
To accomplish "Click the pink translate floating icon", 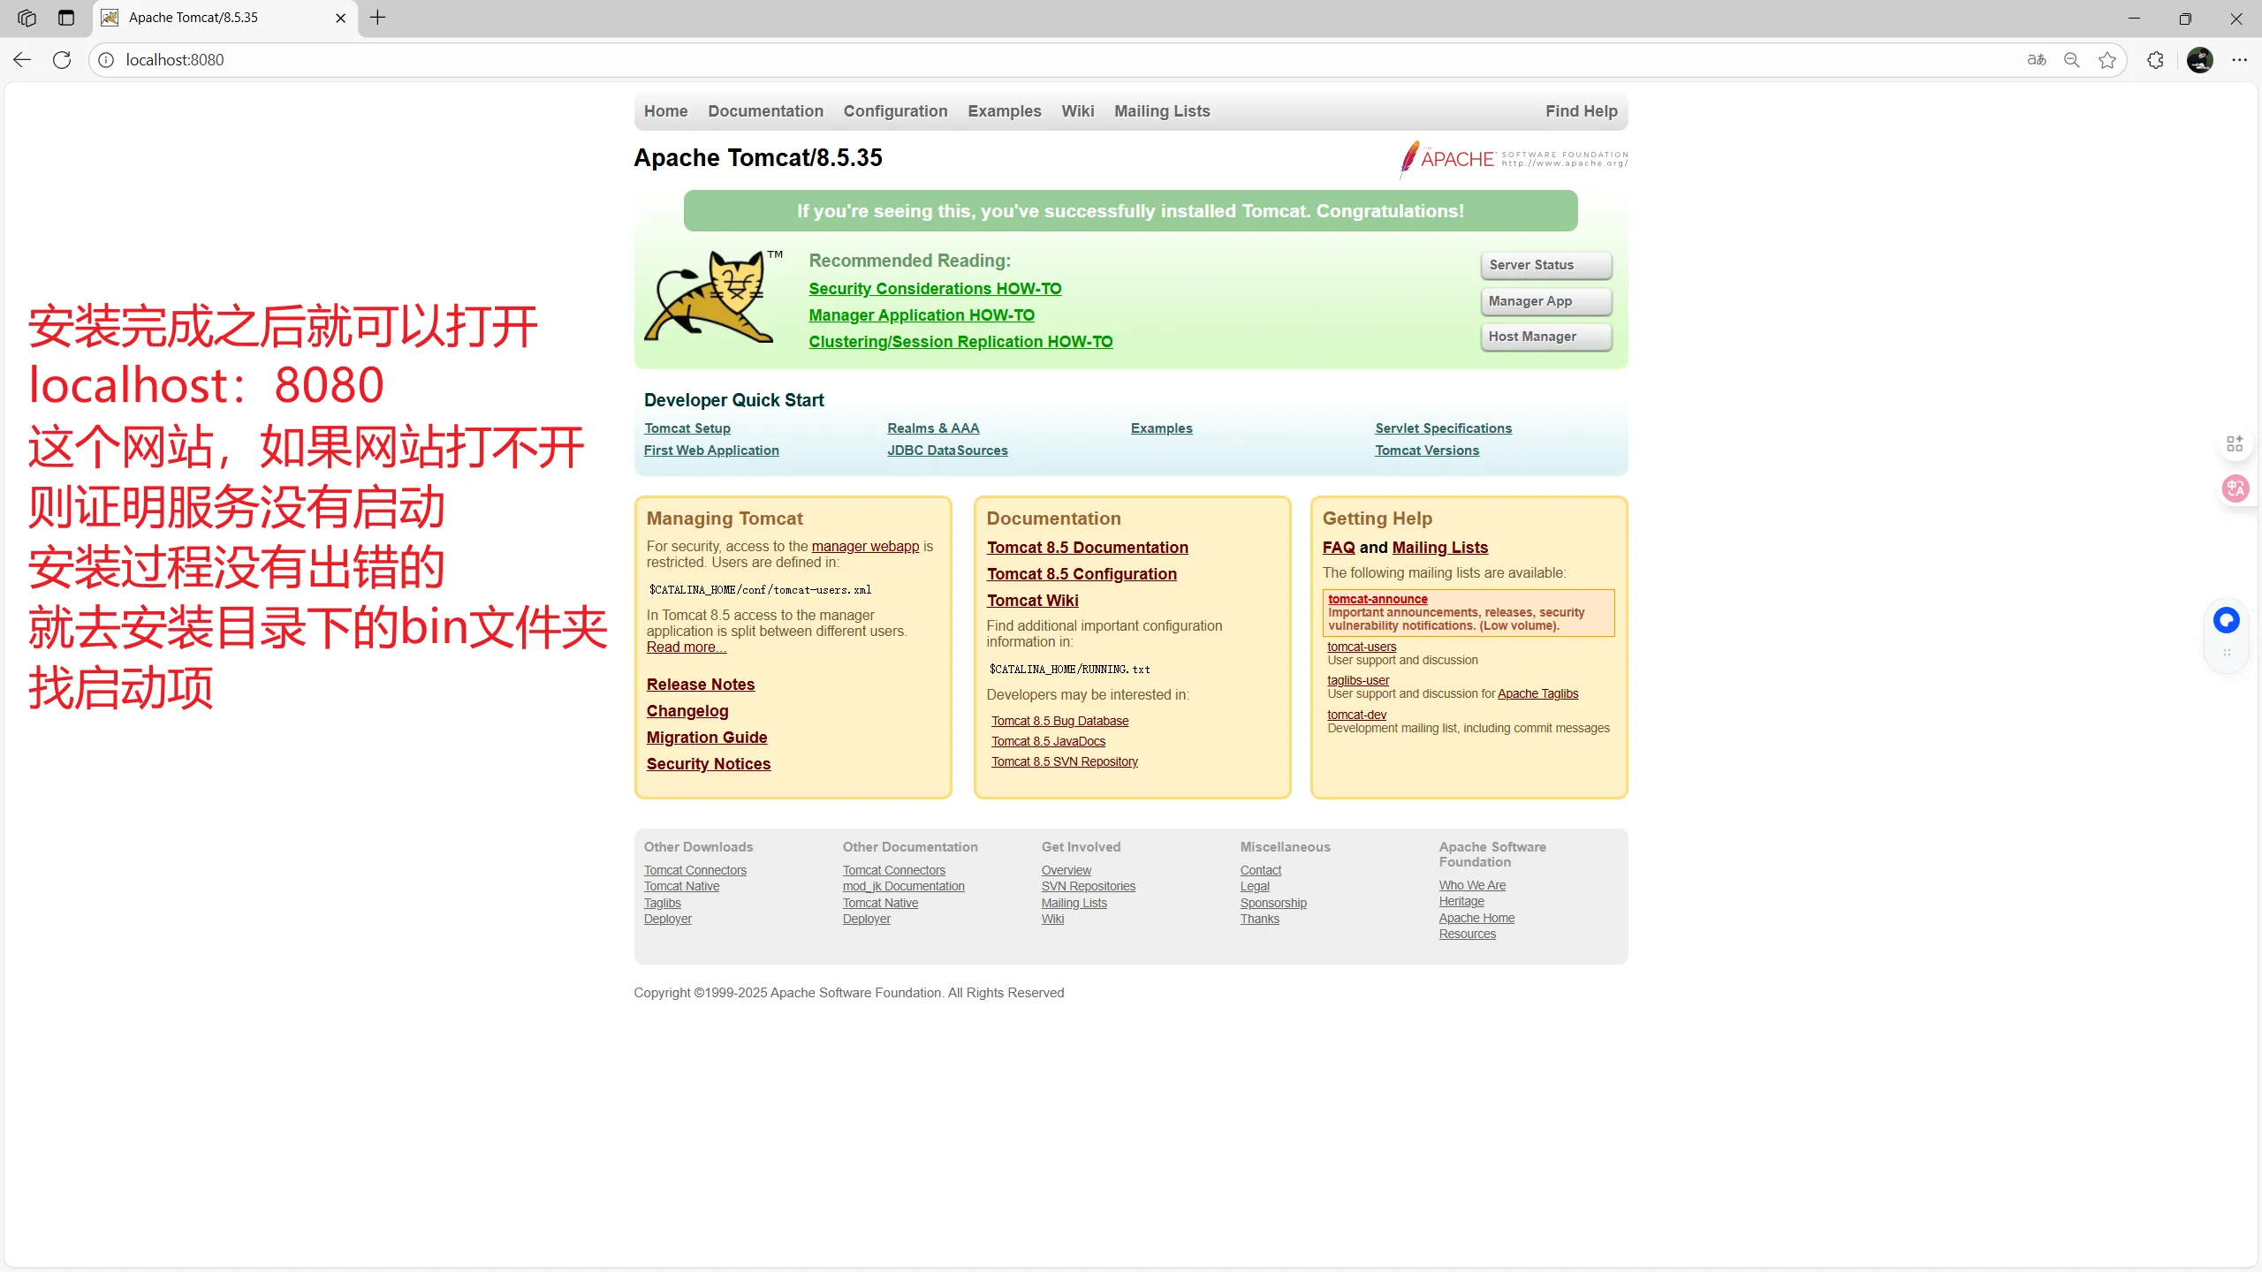I will pos(2235,488).
